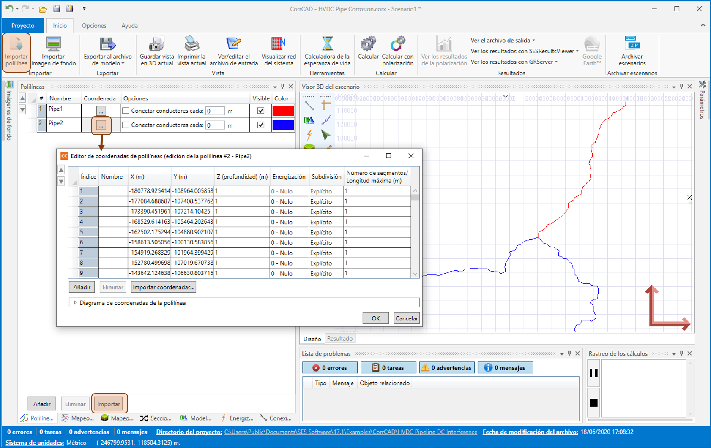This screenshot has height=448, width=711.
Task: Toggle the 0 tareas filter
Action: coord(388,368)
